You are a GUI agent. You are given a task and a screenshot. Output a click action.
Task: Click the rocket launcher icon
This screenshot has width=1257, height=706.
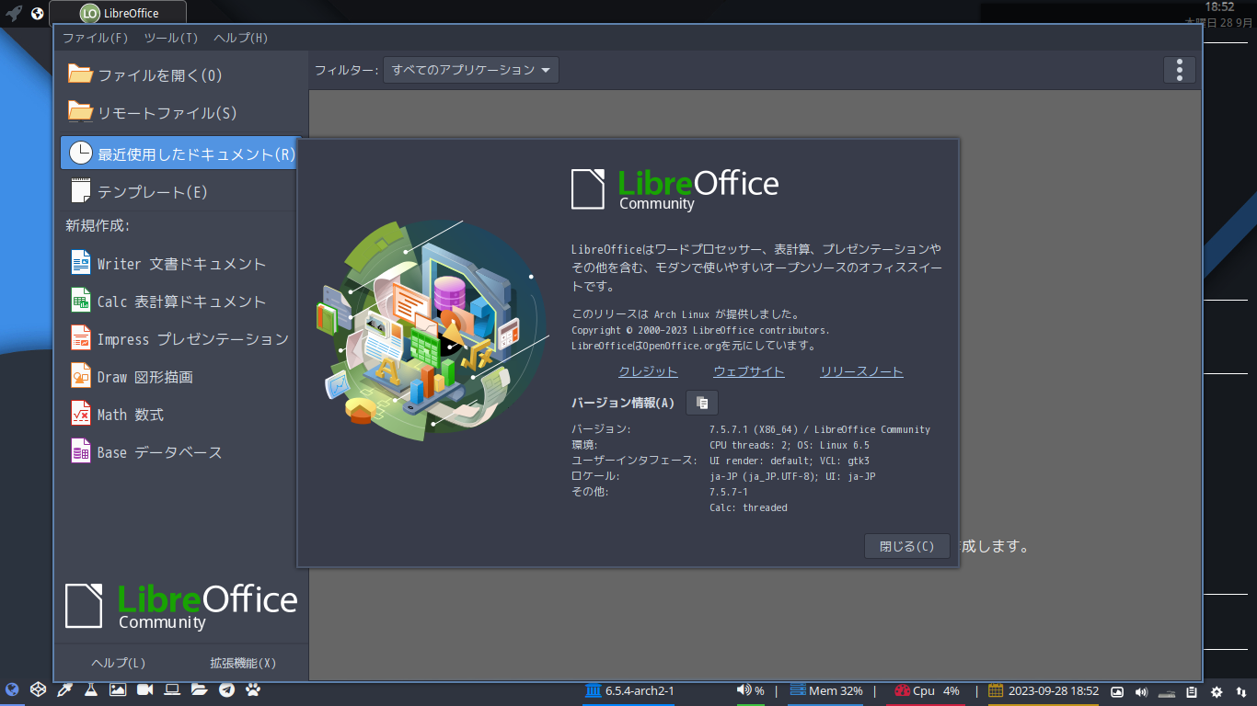14,14
